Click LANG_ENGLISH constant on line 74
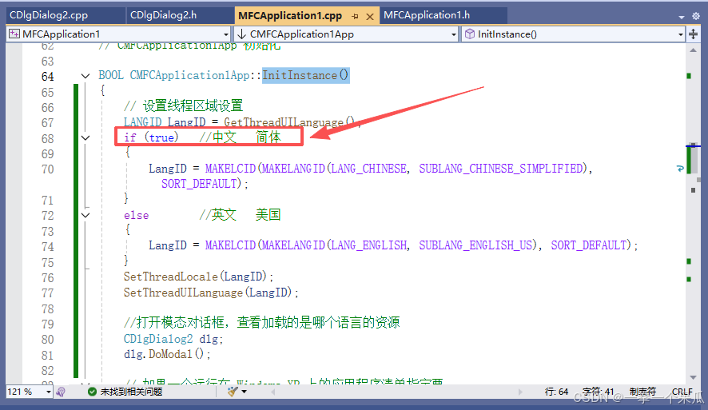The image size is (708, 410). coord(369,245)
